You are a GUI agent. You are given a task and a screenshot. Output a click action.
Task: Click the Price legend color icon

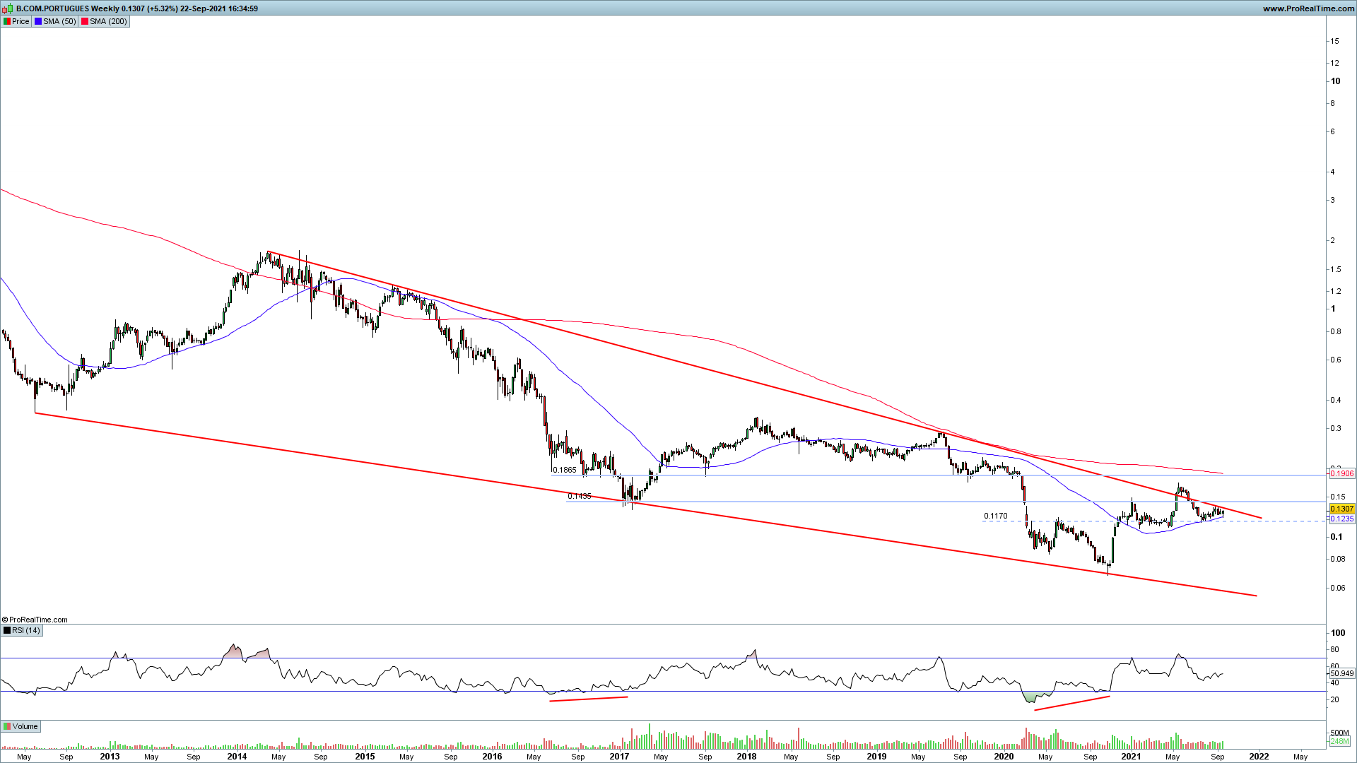pyautogui.click(x=7, y=21)
